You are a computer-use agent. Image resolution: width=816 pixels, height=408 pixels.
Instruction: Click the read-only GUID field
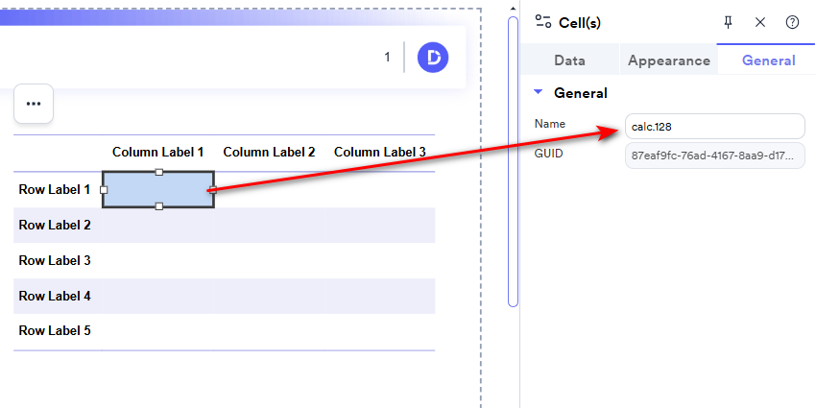(x=714, y=155)
